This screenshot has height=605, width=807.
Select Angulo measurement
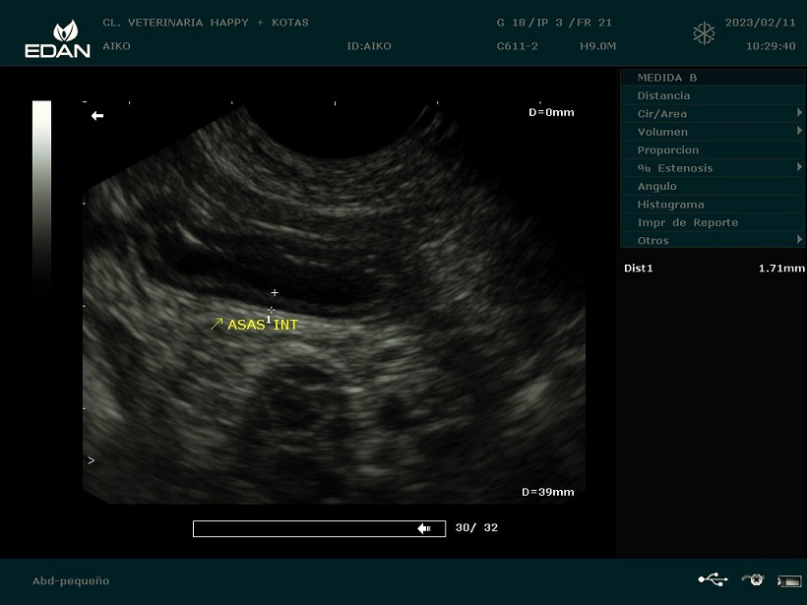pyautogui.click(x=713, y=186)
